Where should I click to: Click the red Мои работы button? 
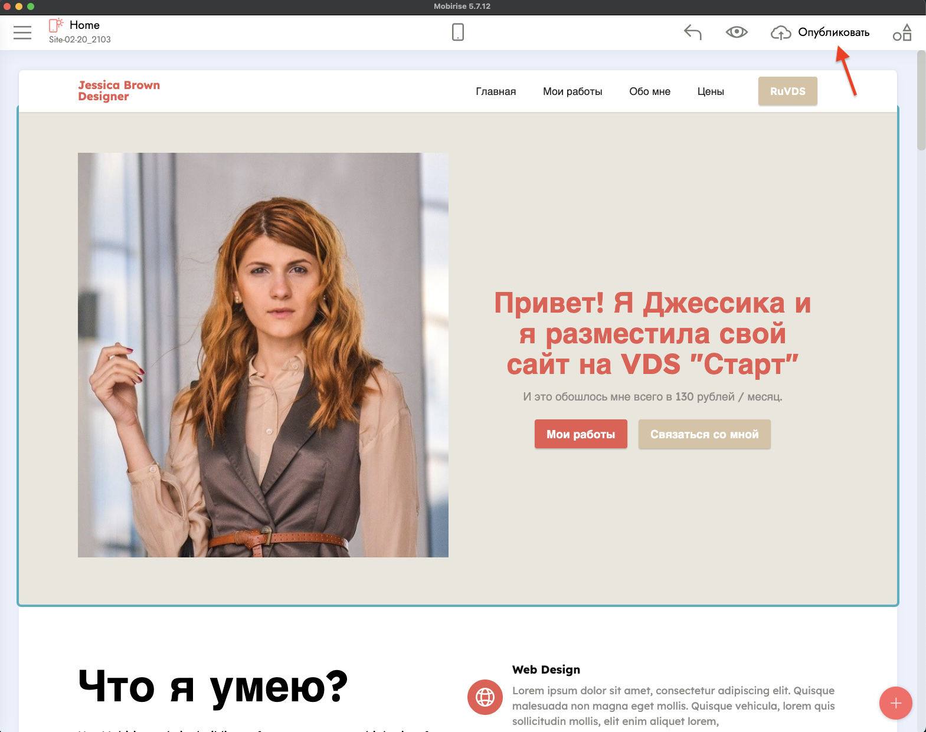581,434
